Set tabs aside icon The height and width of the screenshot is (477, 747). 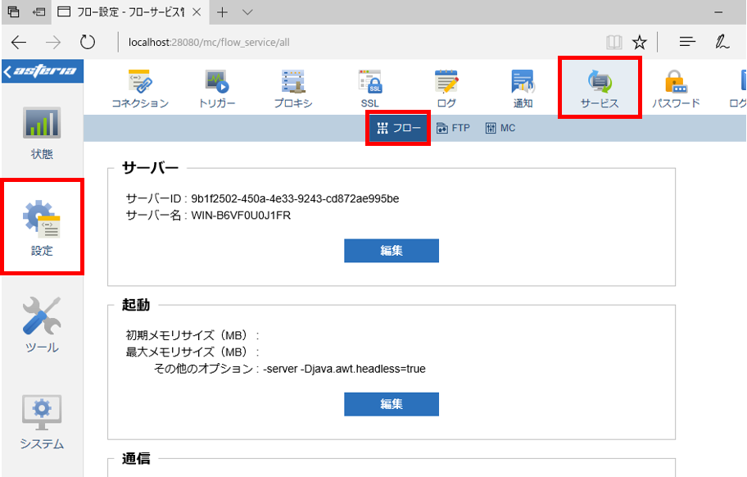tap(39, 12)
